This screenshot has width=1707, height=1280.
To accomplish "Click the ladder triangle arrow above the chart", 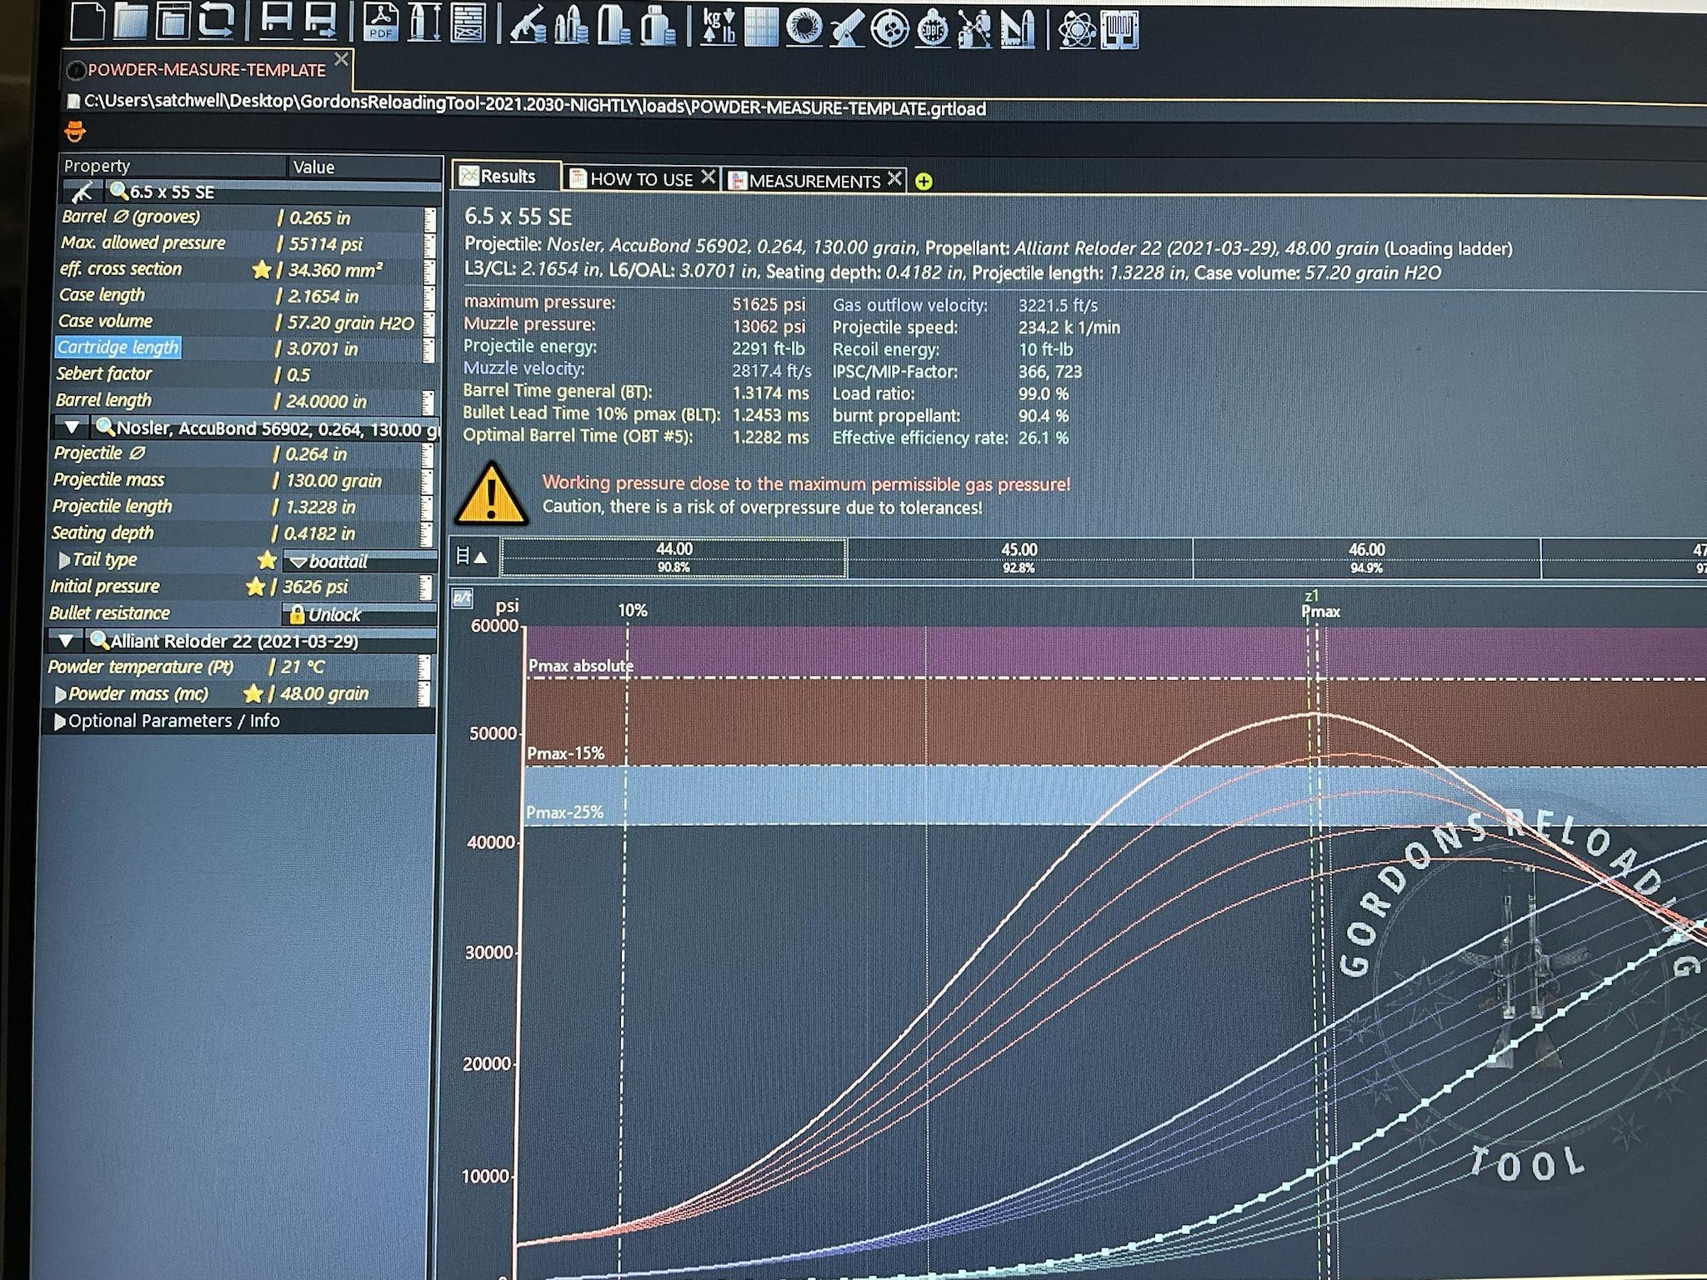I will [481, 557].
